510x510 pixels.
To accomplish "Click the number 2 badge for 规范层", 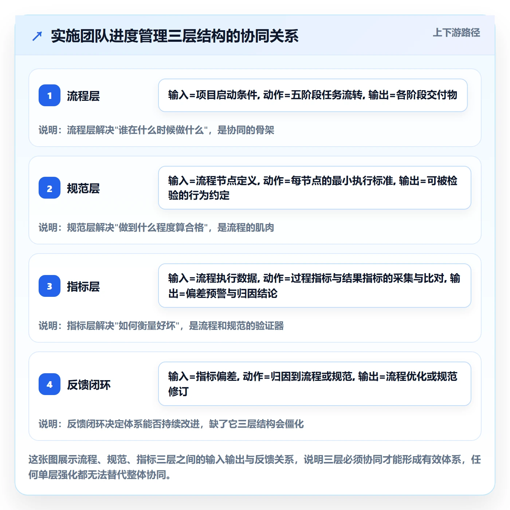I will [x=50, y=188].
